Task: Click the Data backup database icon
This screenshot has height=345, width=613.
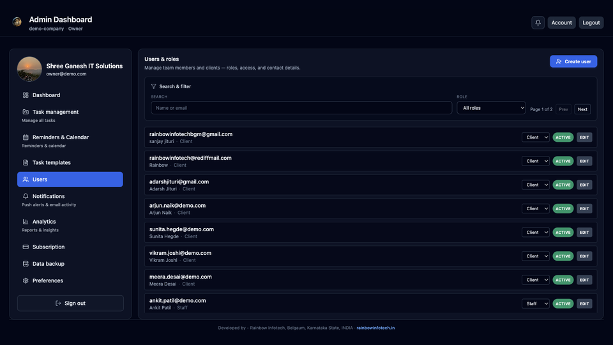Action: pyautogui.click(x=26, y=264)
